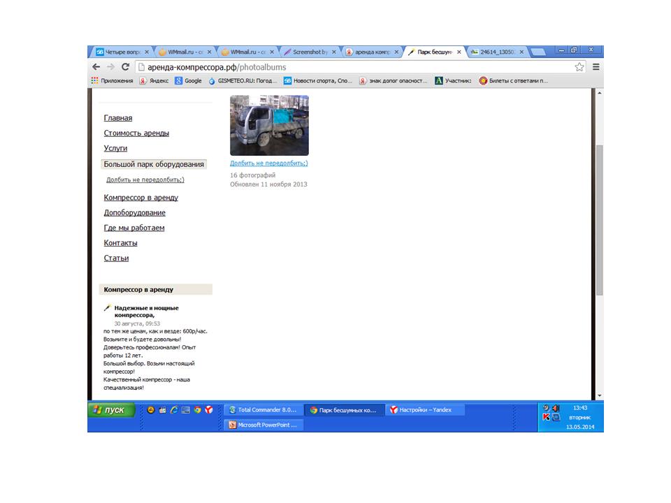Open the Стоимость аренды link
The height and width of the screenshot is (503, 671).
pos(136,133)
